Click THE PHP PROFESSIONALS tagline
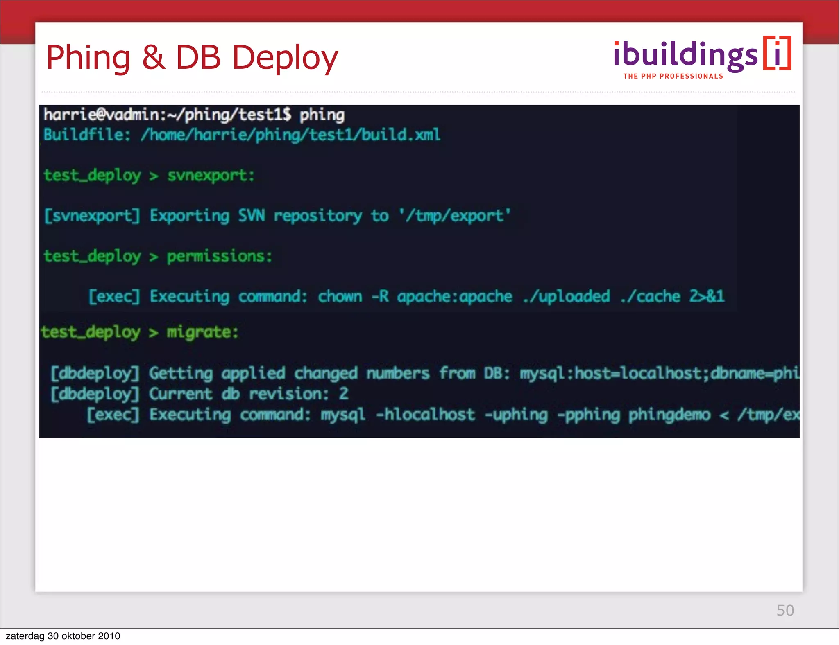Viewport: 839px width, 645px height. click(673, 76)
